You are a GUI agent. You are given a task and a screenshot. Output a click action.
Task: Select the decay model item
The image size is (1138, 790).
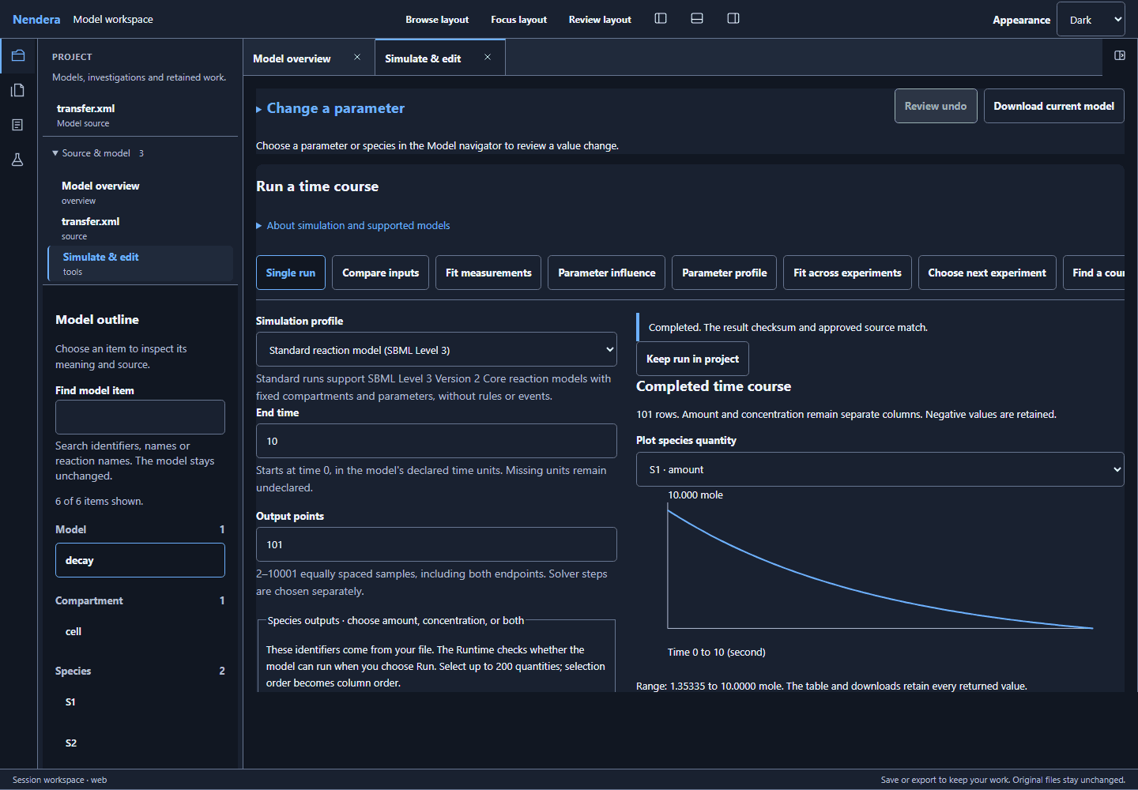click(140, 560)
